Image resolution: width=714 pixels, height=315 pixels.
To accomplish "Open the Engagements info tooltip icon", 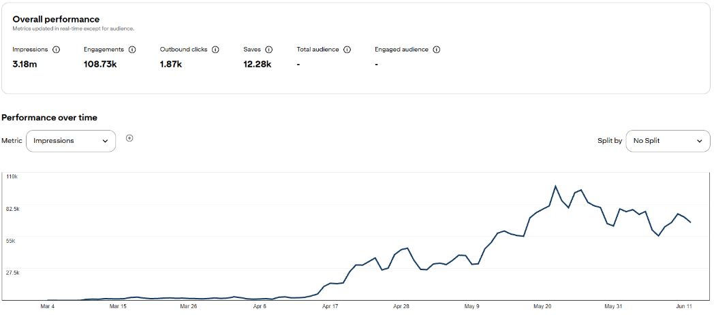I will coord(132,50).
